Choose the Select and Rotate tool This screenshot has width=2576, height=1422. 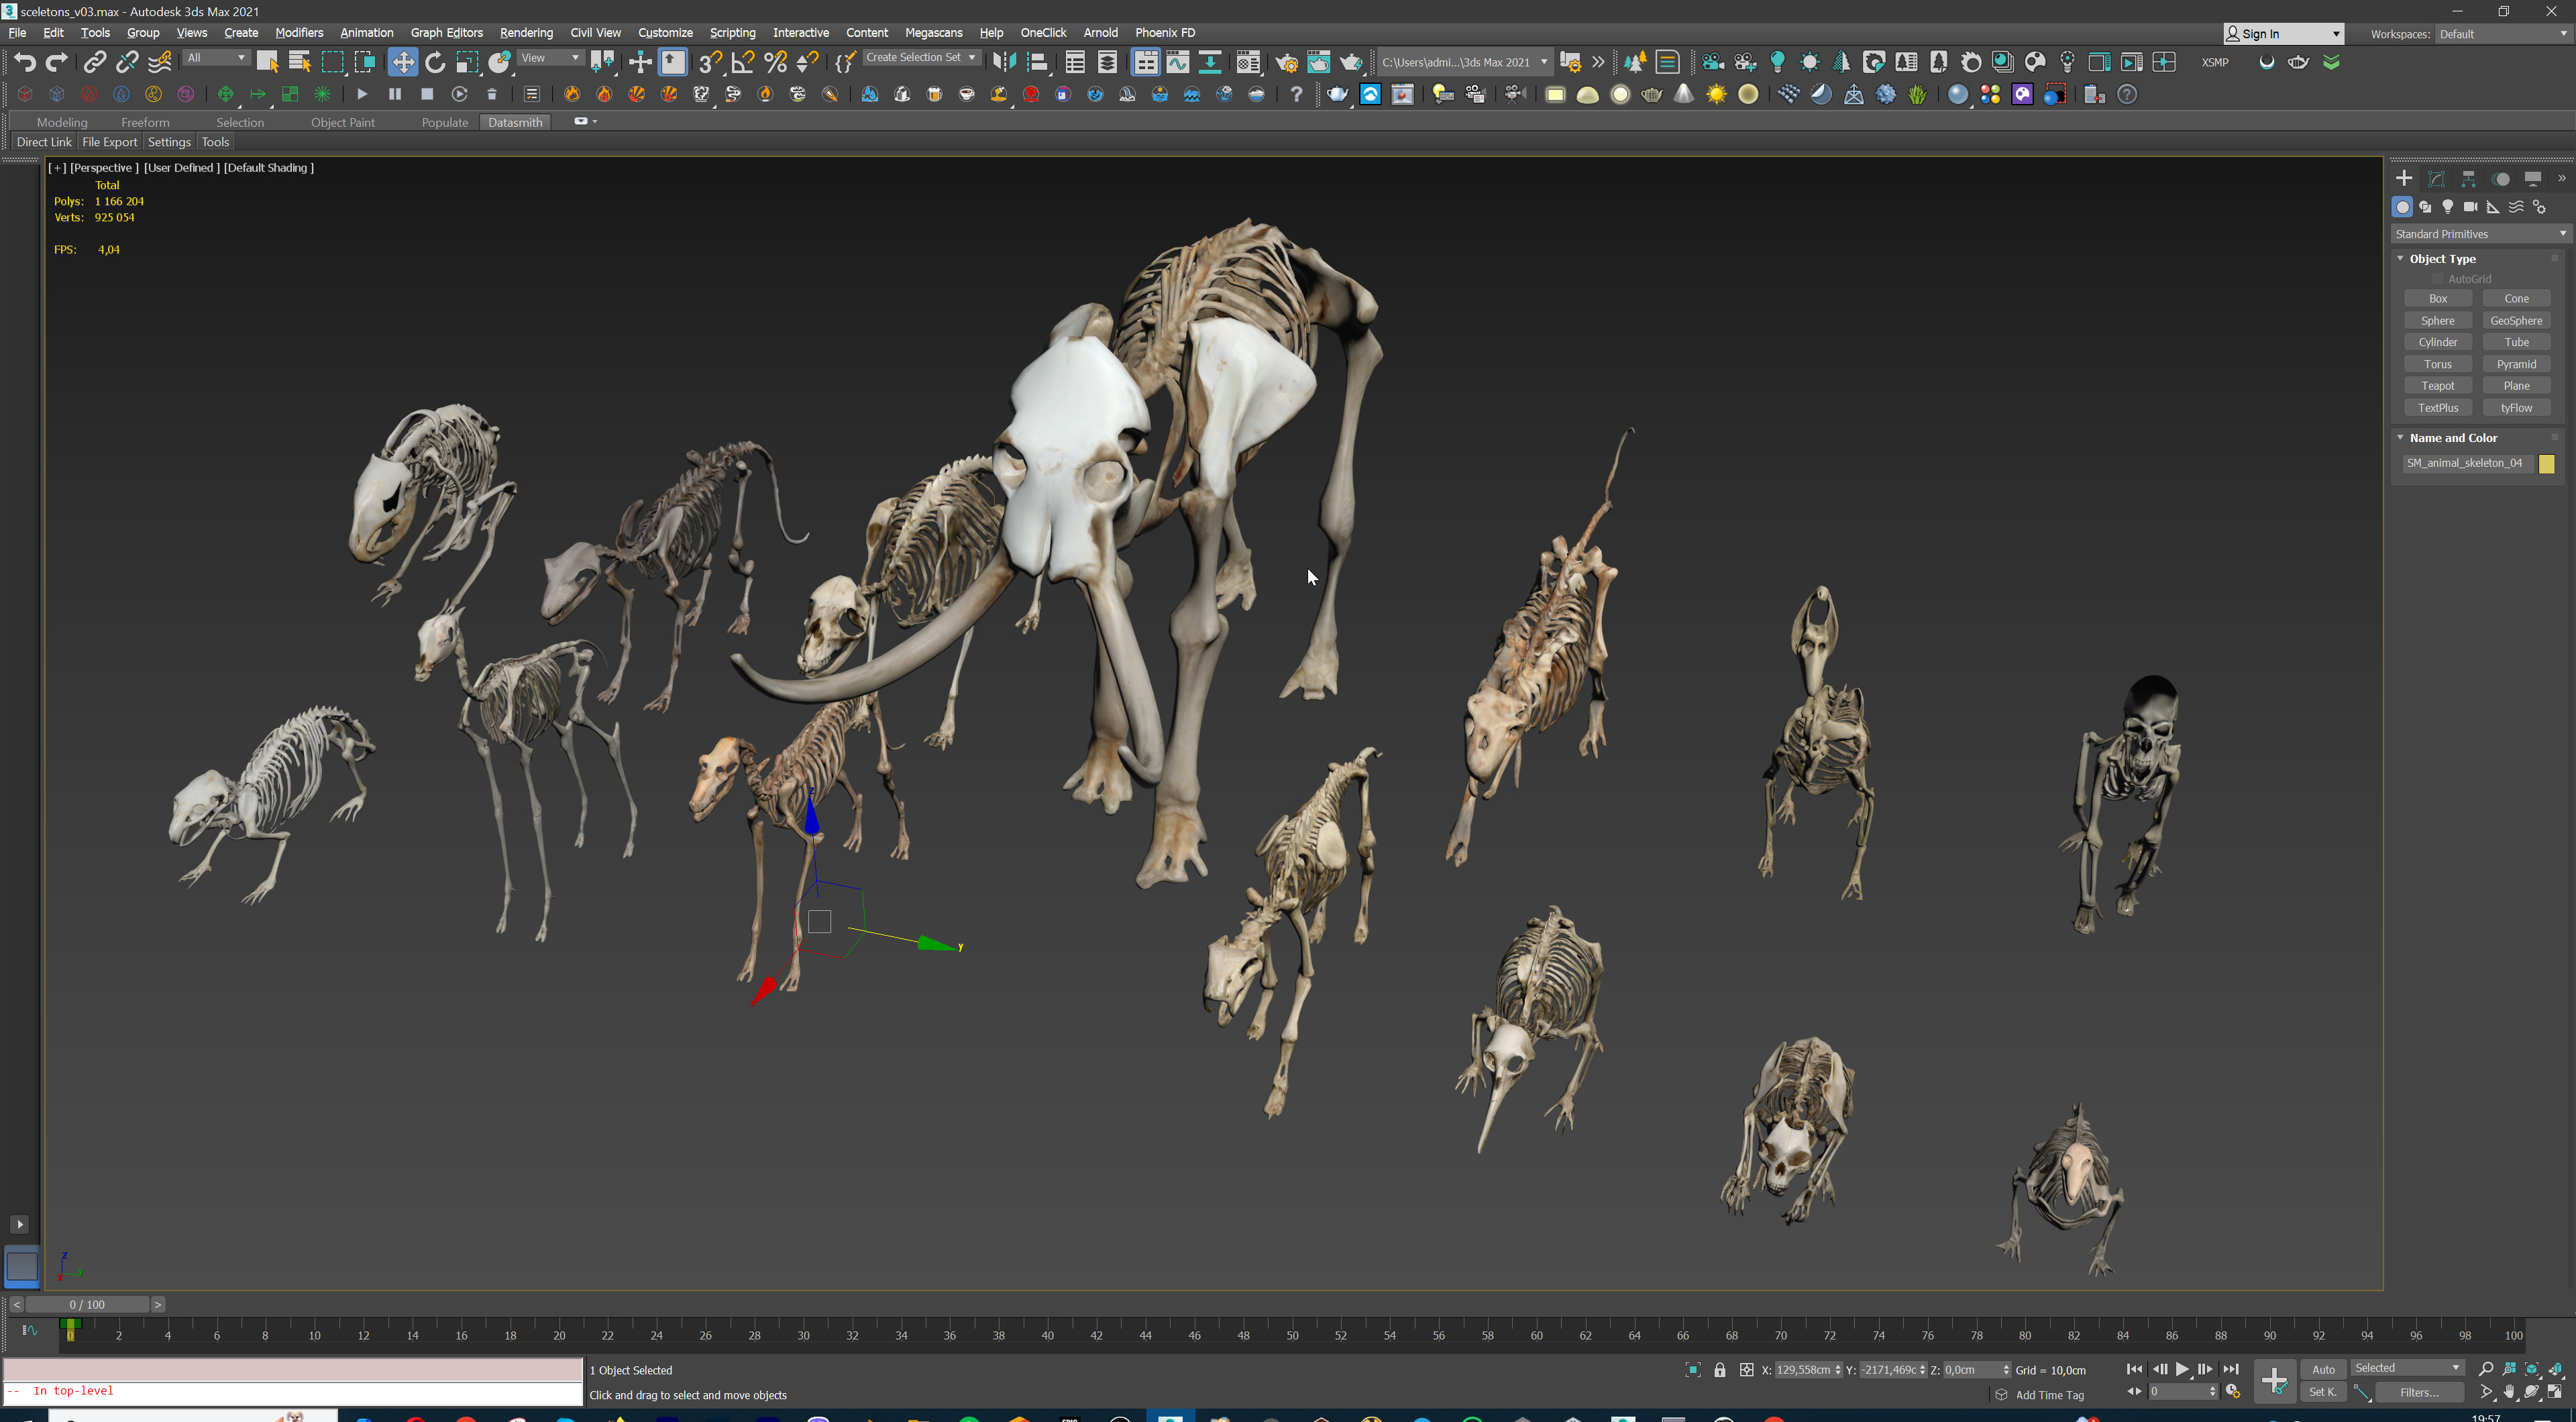pos(435,62)
